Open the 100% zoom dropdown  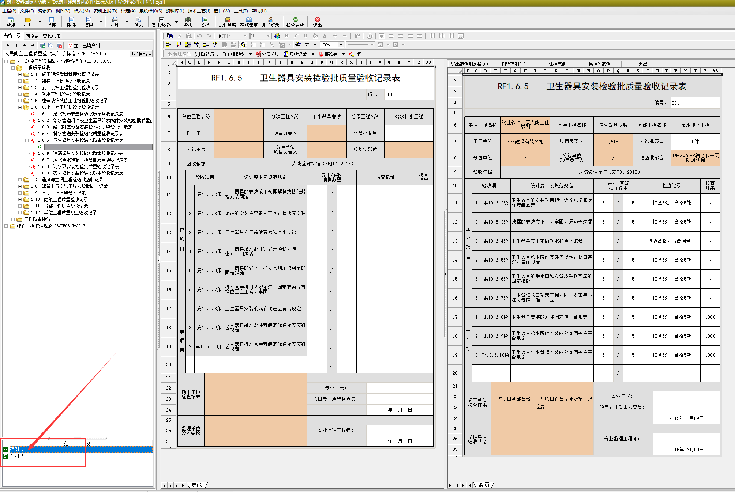[341, 45]
